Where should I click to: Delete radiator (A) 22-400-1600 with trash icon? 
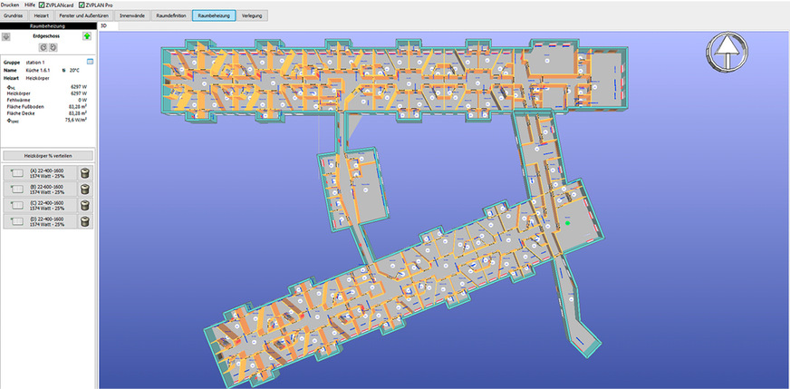coord(85,173)
